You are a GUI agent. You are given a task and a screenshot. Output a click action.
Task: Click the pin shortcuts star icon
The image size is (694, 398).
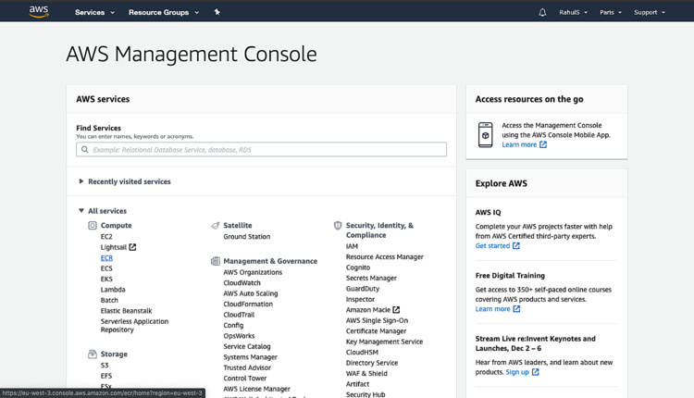(x=217, y=12)
